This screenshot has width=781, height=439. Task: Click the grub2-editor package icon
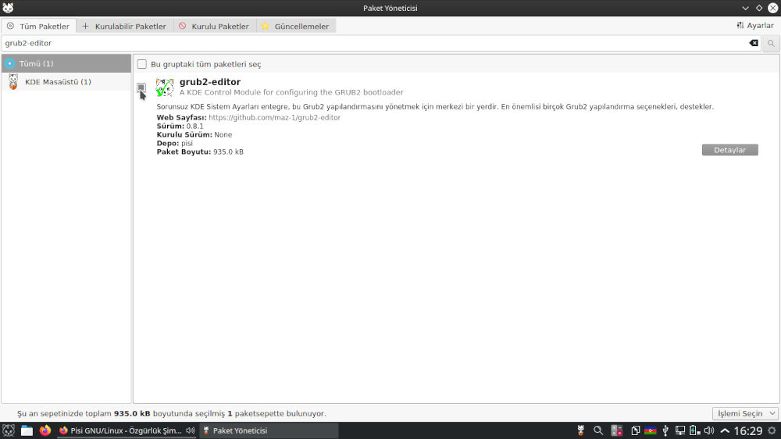tap(164, 87)
